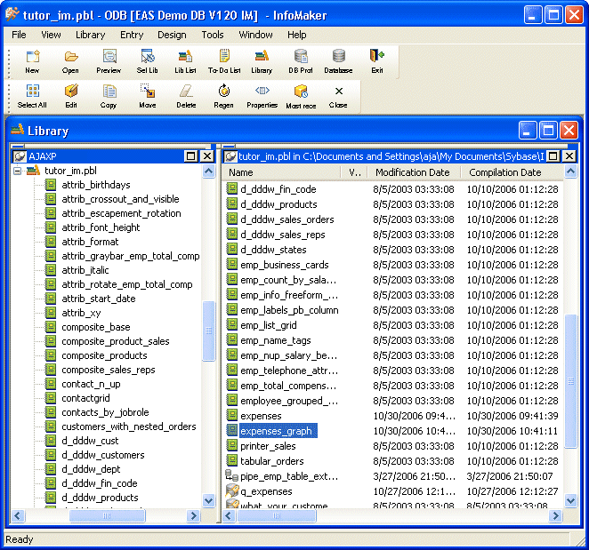
Task: Click the Exit toolbar icon
Action: pos(376,61)
